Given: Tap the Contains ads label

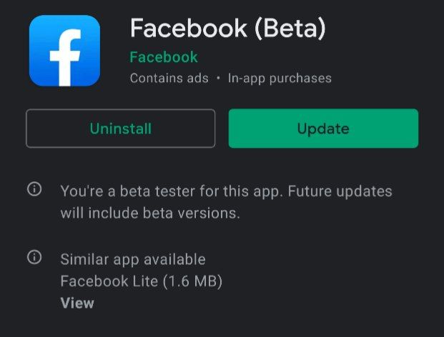Looking at the screenshot, I should click(x=169, y=78).
